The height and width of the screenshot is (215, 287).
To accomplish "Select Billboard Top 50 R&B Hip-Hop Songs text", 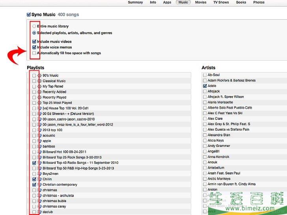I will pyautogui.click(x=78, y=168).
